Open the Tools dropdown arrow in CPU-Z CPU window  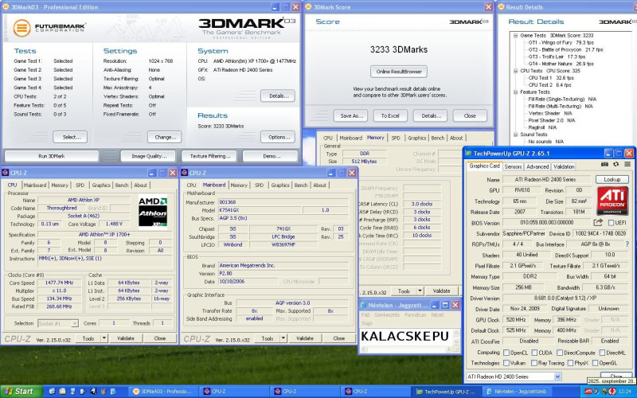(104, 338)
